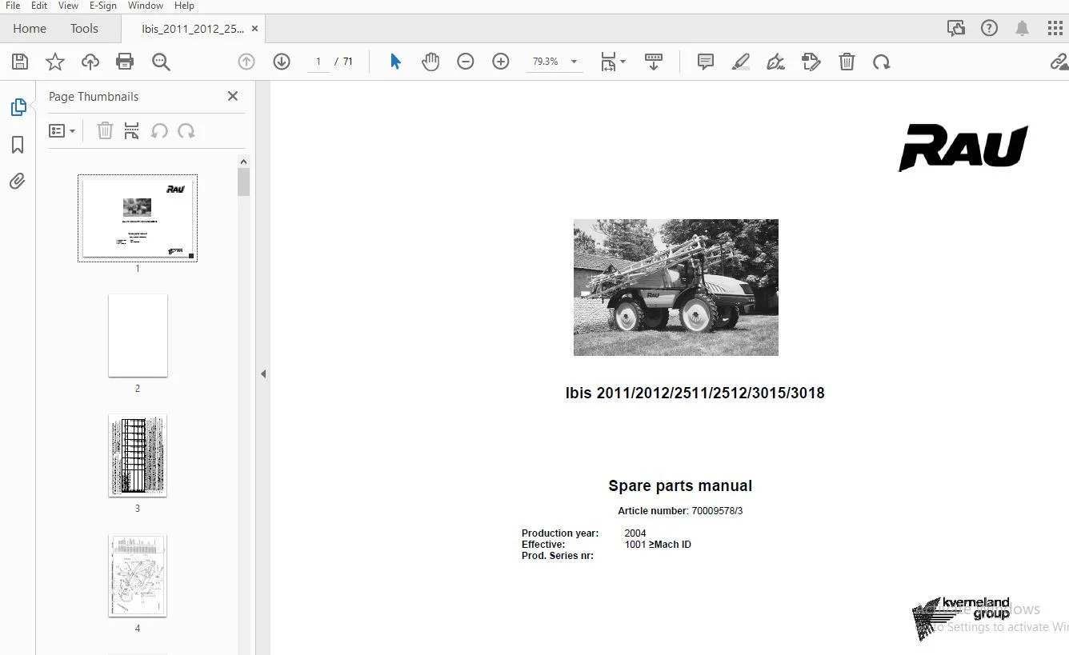1069x655 pixels.
Task: Add a comment with the speech bubble icon
Action: point(706,62)
